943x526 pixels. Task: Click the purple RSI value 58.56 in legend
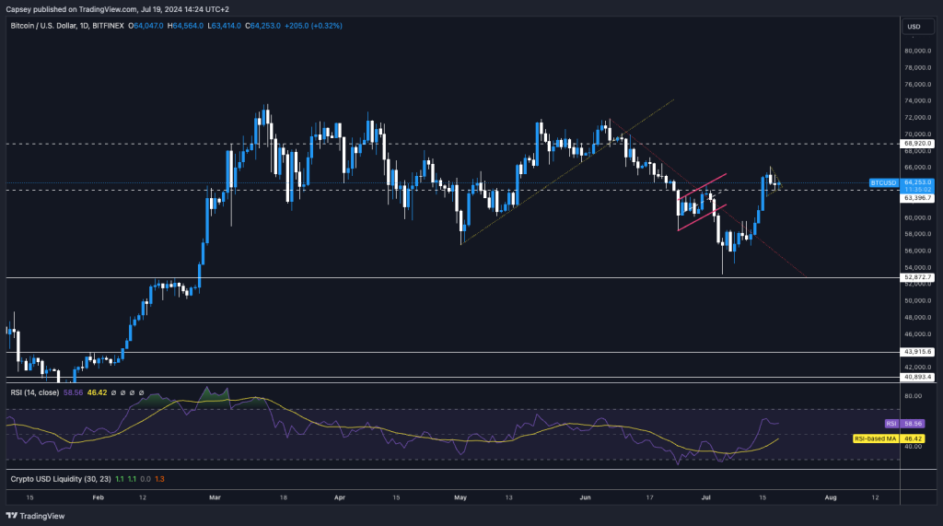(75, 392)
